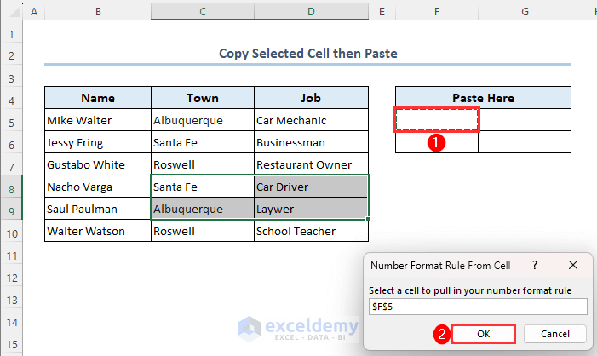Select column E header
This screenshot has width=597, height=356.
382,12
